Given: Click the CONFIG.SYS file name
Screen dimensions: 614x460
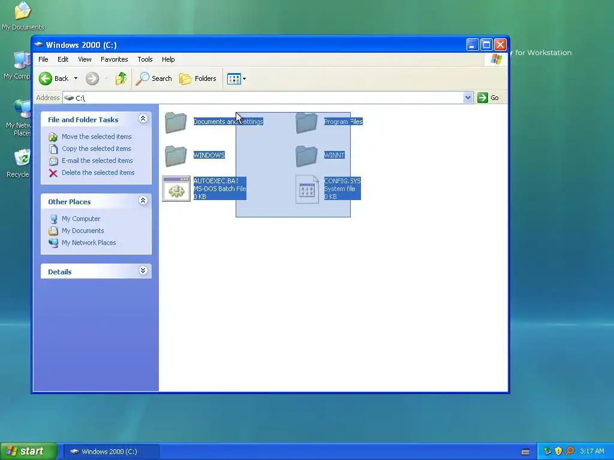Looking at the screenshot, I should point(342,181).
